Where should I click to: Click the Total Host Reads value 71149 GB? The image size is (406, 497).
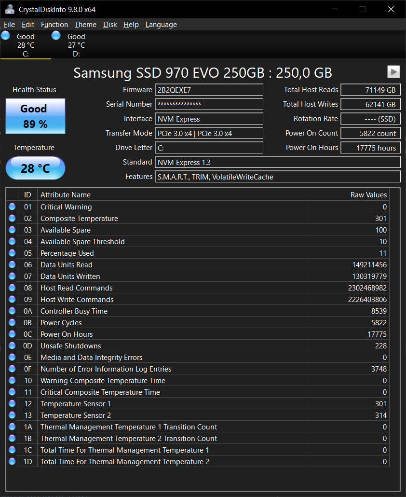click(x=370, y=90)
